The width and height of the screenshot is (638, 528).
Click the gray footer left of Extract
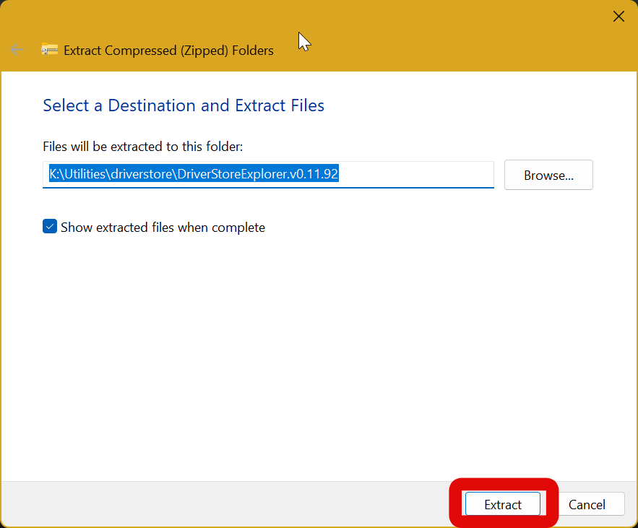[x=217, y=504]
